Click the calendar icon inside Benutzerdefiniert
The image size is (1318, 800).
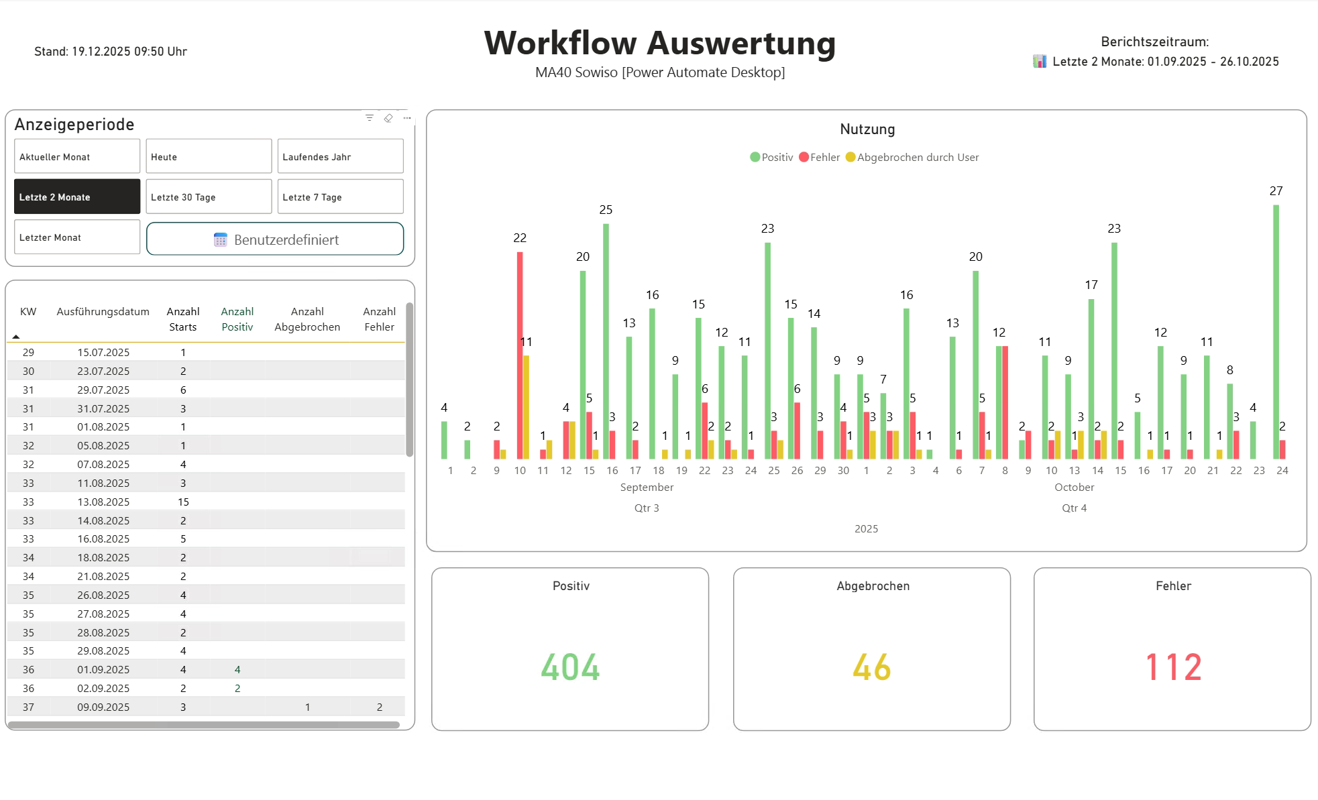pos(220,239)
